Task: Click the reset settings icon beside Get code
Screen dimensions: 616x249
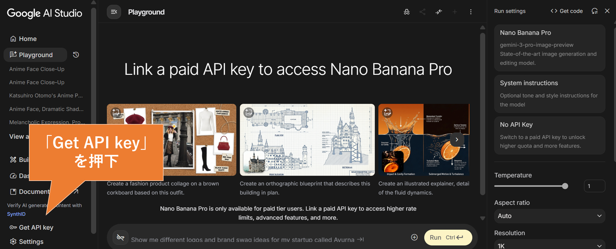Action: tap(594, 11)
